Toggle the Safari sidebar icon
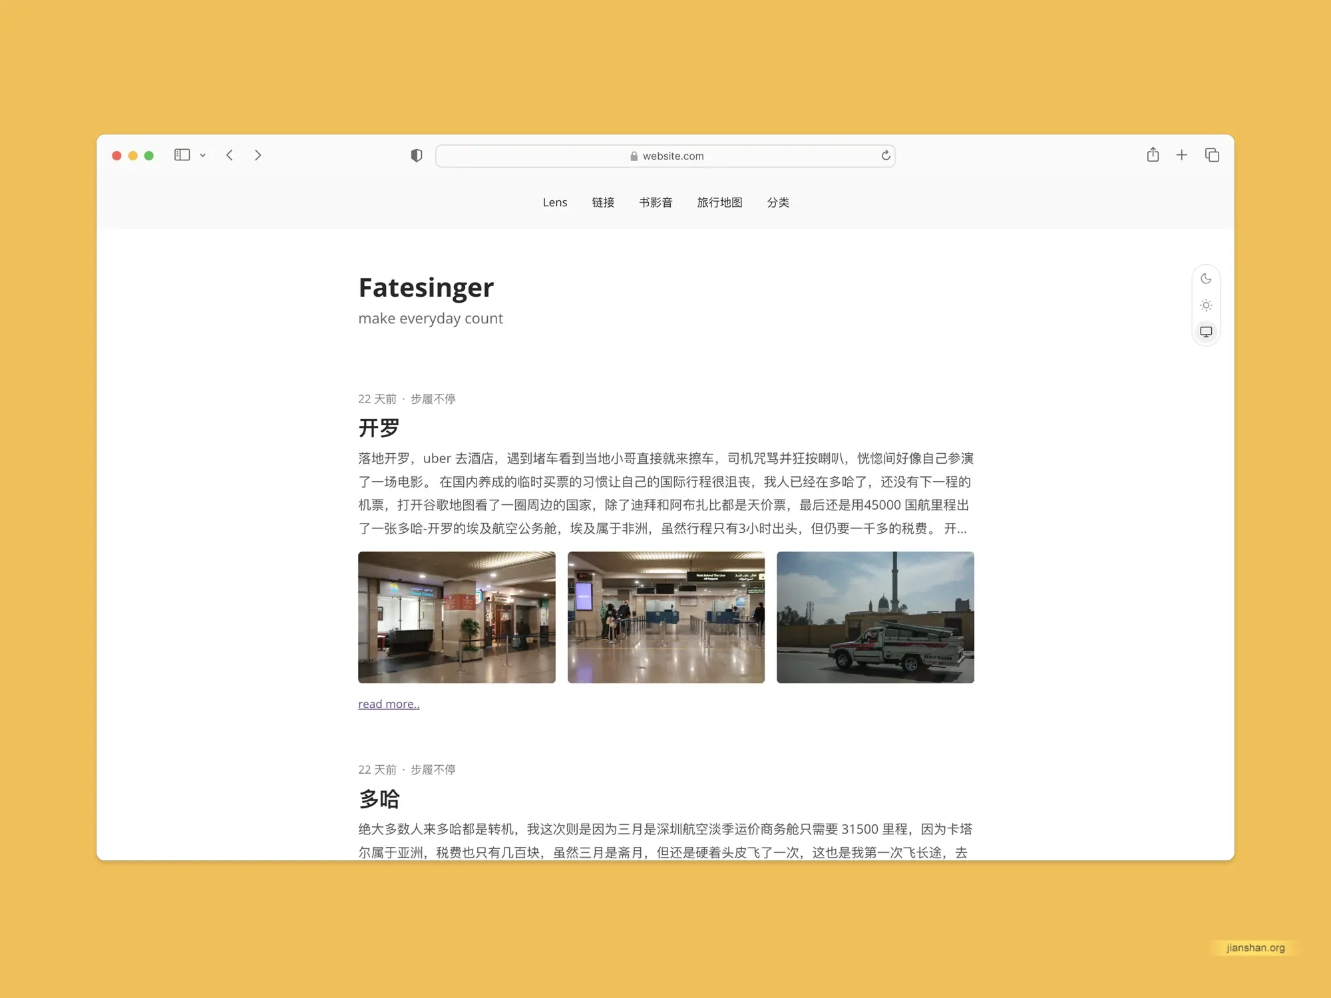Viewport: 1331px width, 998px height. click(182, 155)
